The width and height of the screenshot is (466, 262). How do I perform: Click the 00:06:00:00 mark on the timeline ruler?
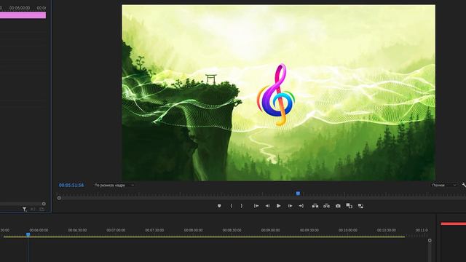pyautogui.click(x=39, y=230)
